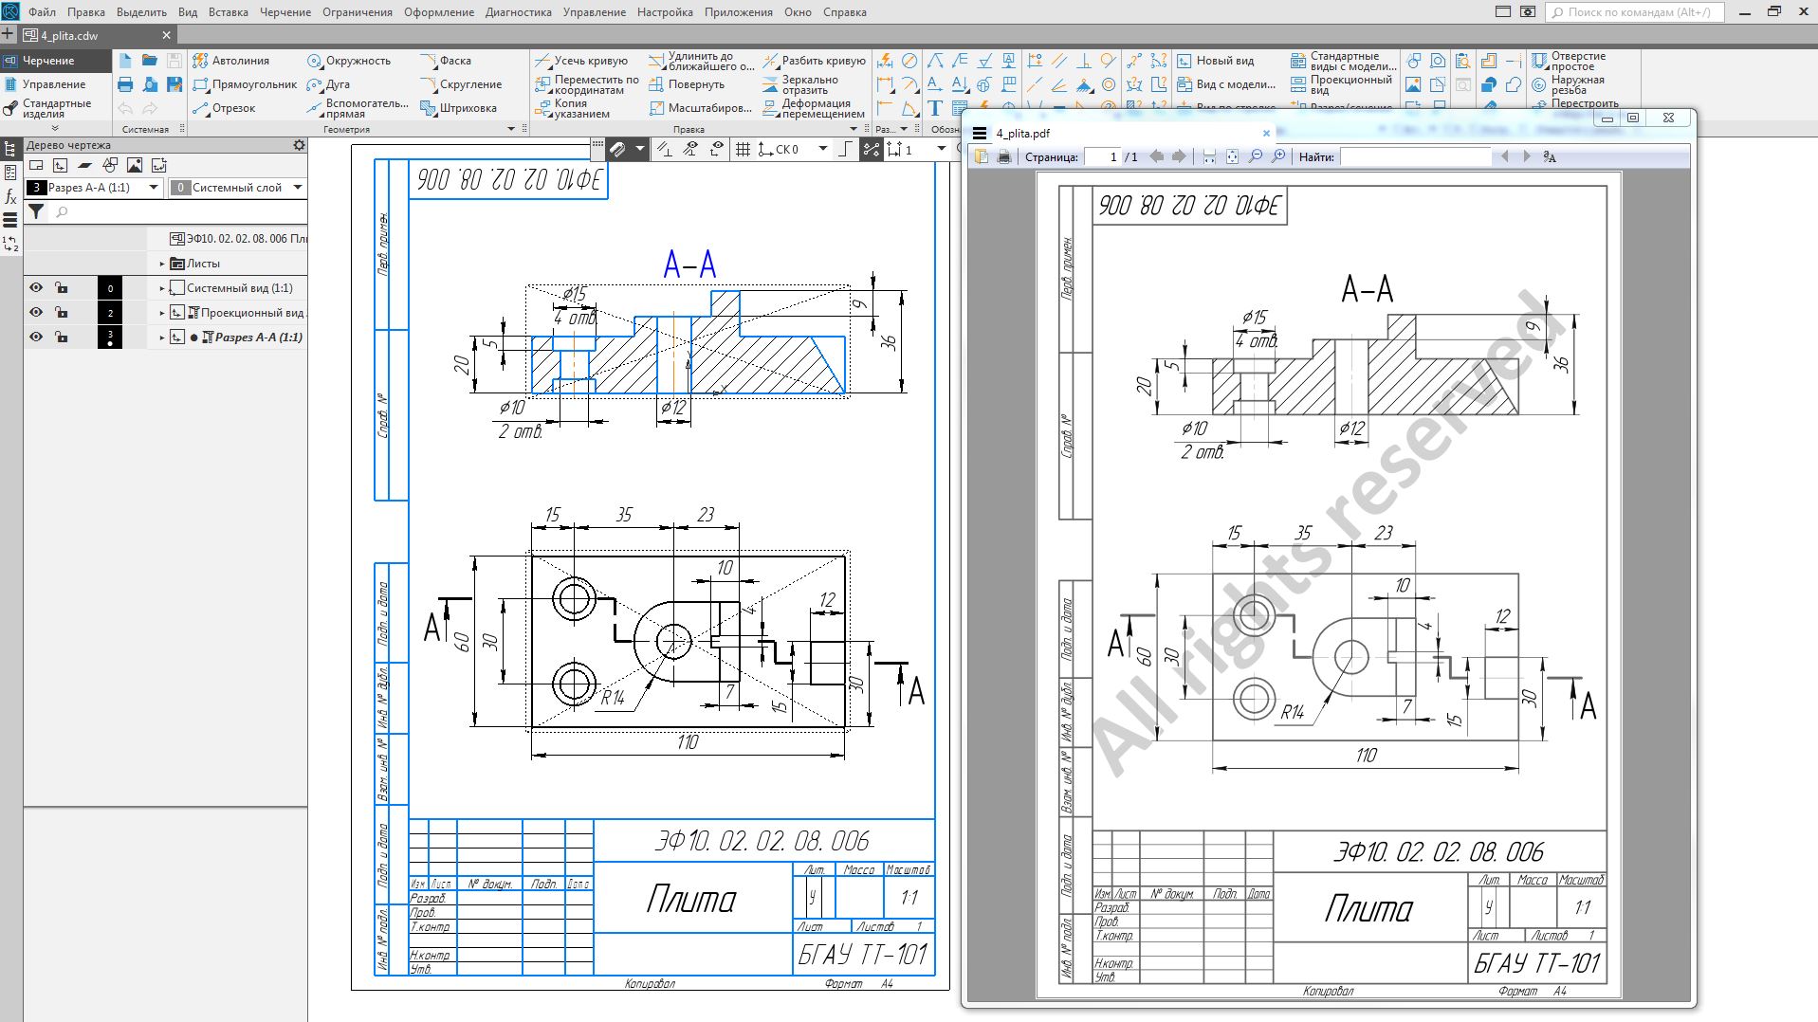Open the Ограничения menu

tap(358, 12)
